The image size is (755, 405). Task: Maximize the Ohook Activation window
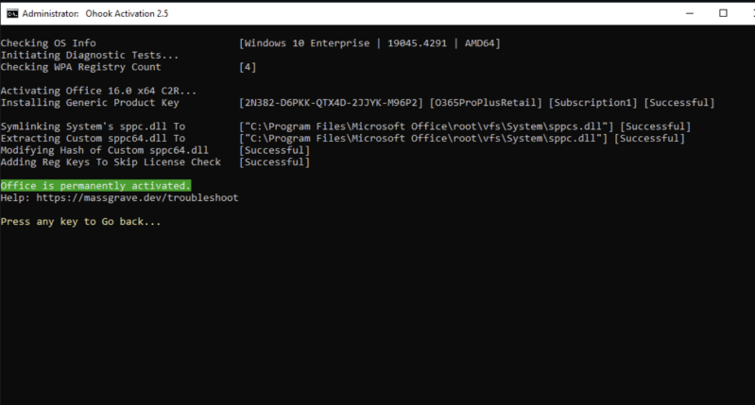point(723,13)
